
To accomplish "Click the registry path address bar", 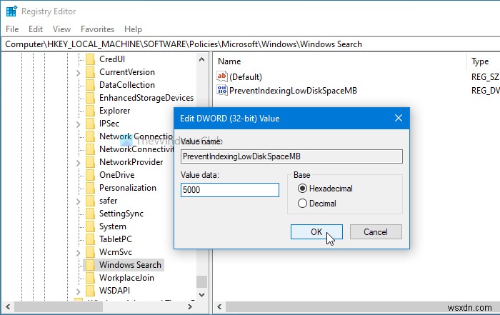I will [250, 44].
